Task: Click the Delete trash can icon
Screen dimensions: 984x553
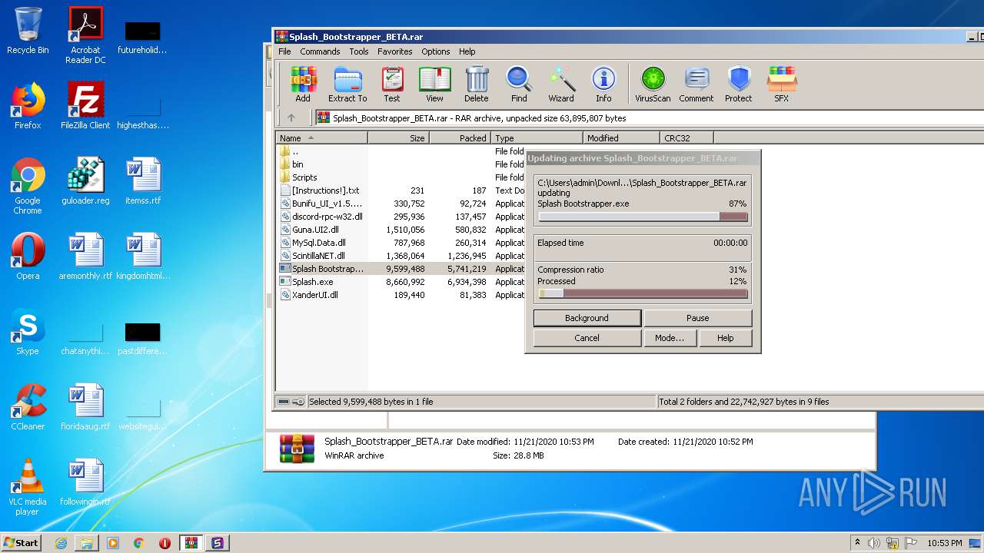Action: click(x=477, y=84)
